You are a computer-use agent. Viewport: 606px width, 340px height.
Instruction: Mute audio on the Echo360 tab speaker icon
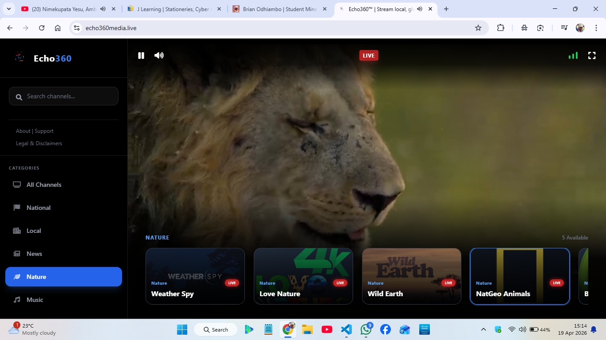click(420, 9)
